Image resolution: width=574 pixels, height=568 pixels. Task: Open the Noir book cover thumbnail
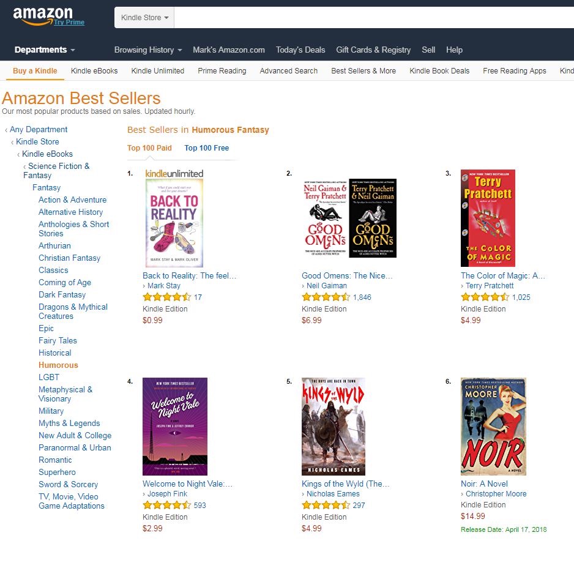[493, 427]
